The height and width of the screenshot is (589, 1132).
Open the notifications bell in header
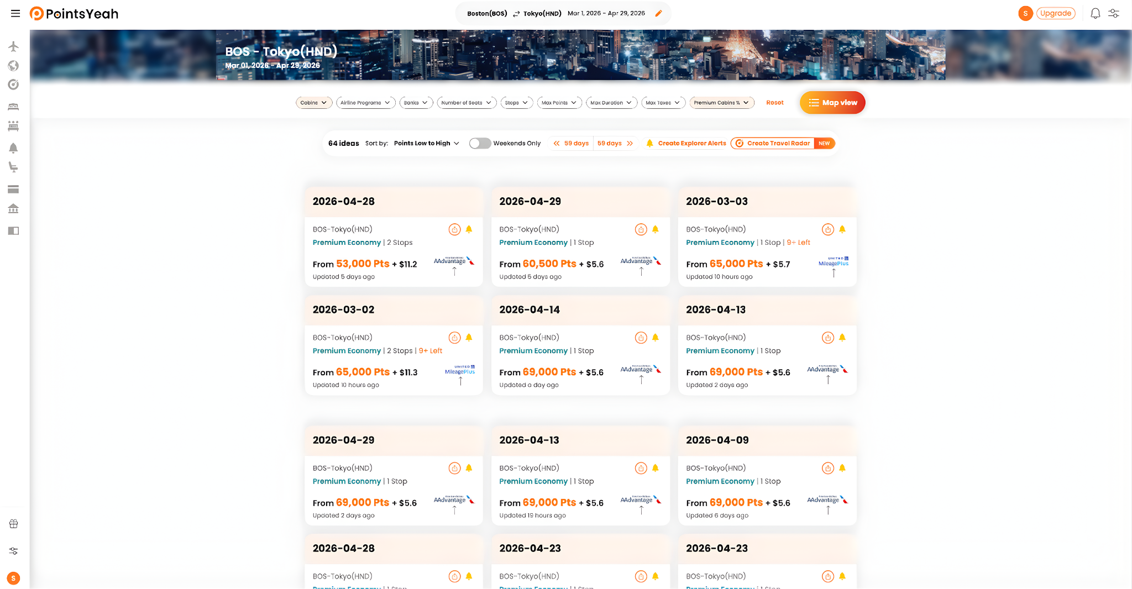pos(1095,13)
